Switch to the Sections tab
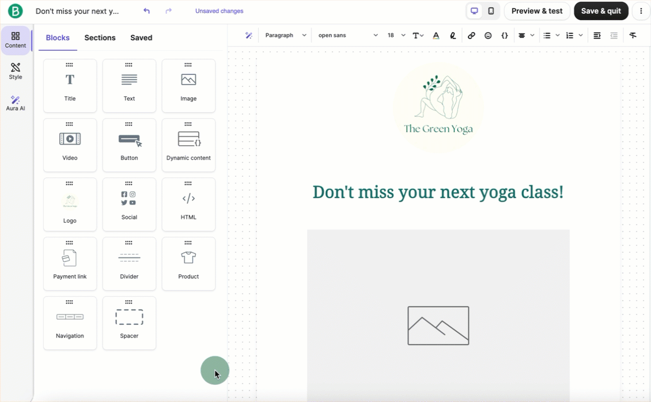 (100, 38)
